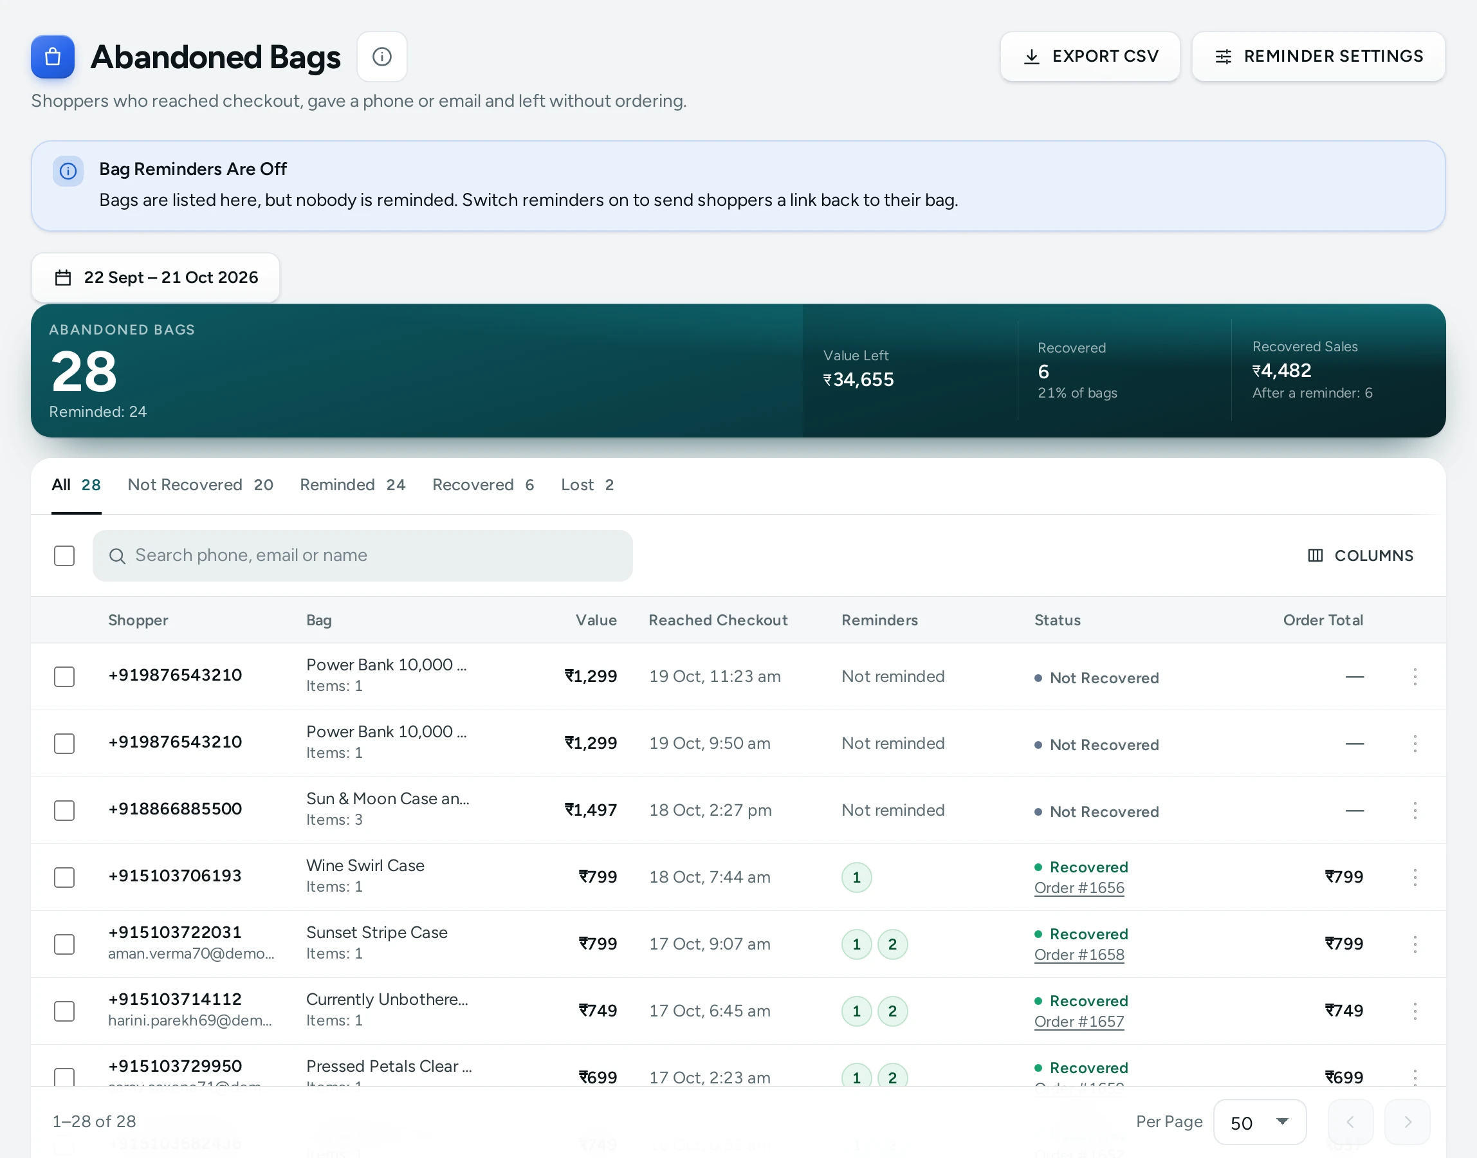This screenshot has height=1158, width=1477.
Task: Open row menu for 19 Oct, 9:50 am bag
Action: [x=1415, y=744]
